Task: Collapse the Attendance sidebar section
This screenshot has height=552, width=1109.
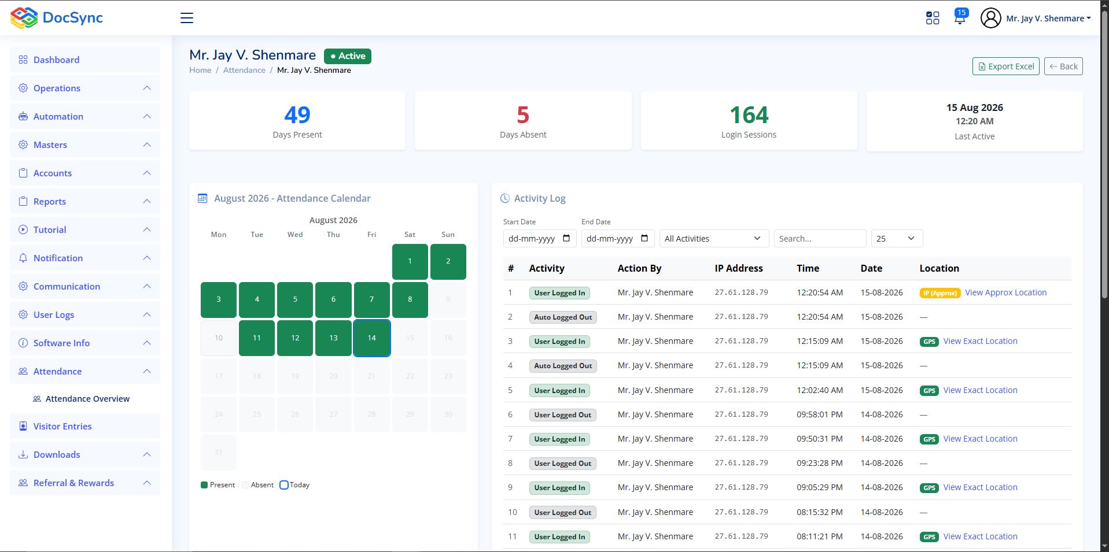Action: (147, 371)
